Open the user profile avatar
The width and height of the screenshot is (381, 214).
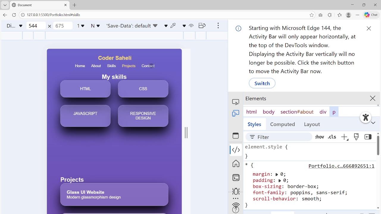[349, 15]
